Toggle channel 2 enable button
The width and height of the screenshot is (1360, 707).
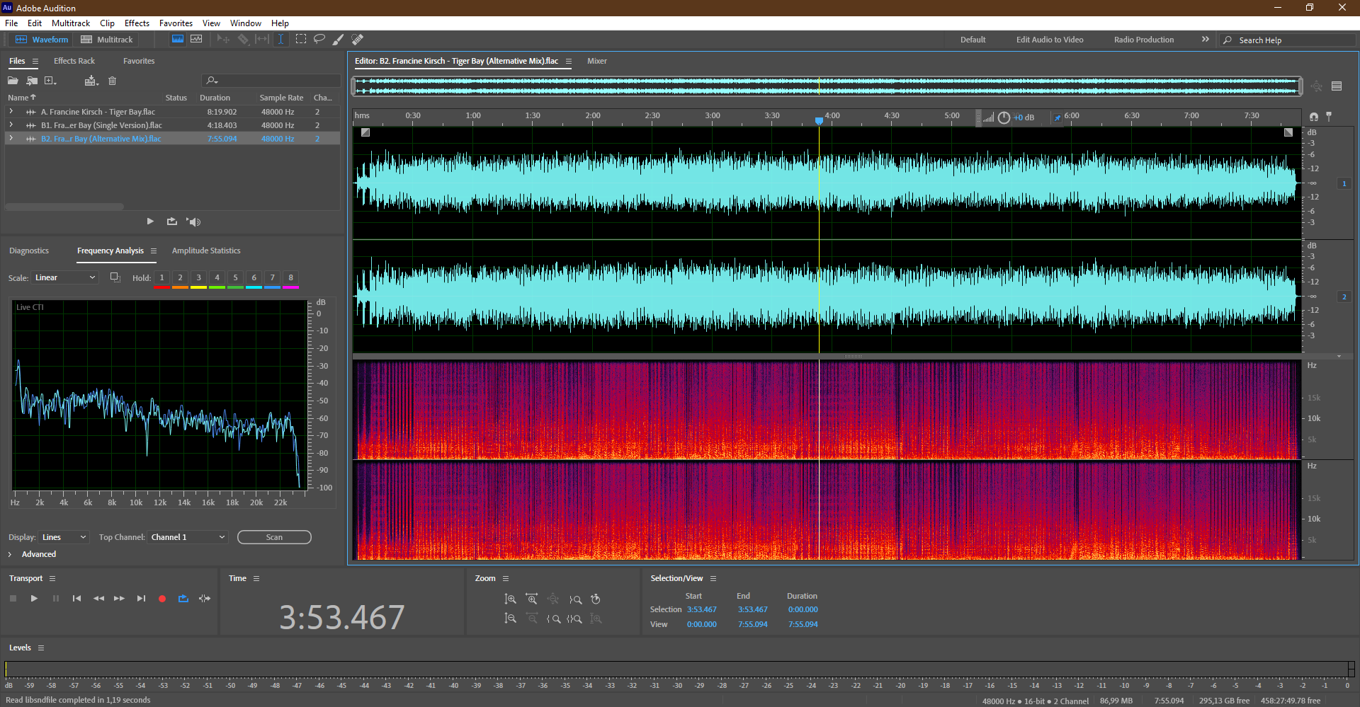tap(1344, 297)
